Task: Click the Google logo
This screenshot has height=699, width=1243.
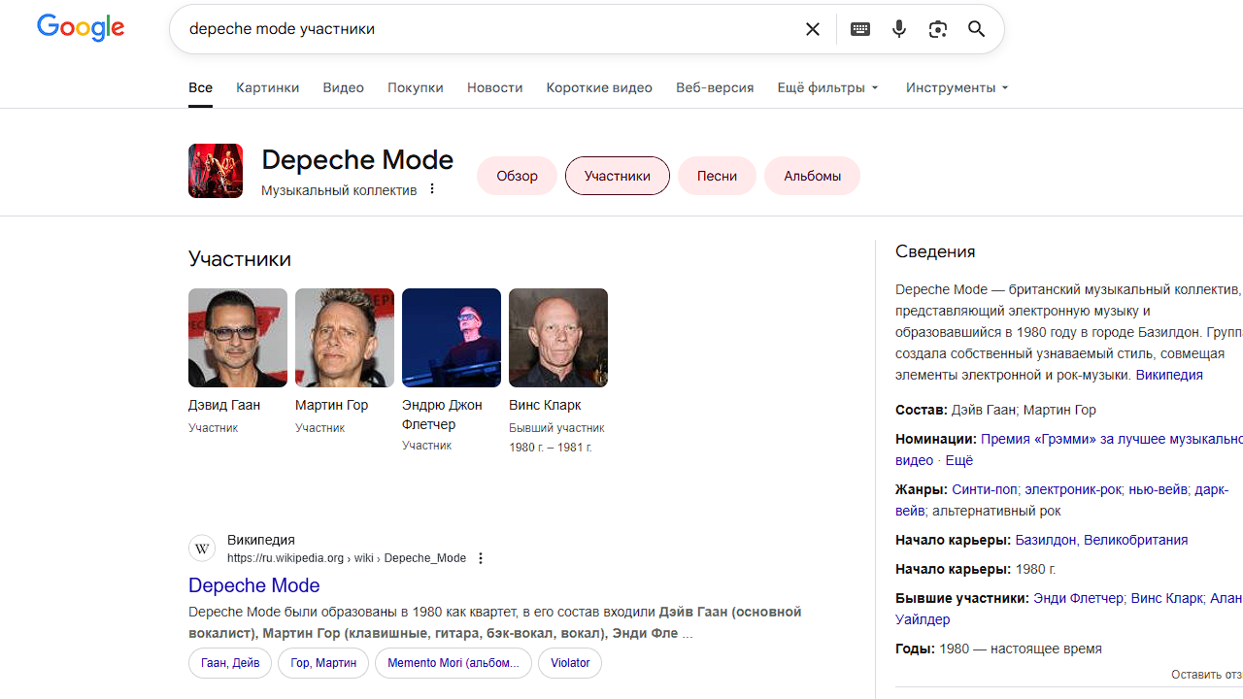Action: pyautogui.click(x=81, y=28)
